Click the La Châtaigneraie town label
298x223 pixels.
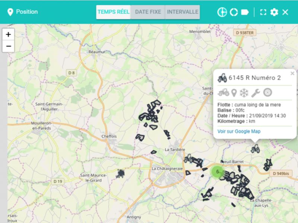pyautogui.click(x=167, y=169)
